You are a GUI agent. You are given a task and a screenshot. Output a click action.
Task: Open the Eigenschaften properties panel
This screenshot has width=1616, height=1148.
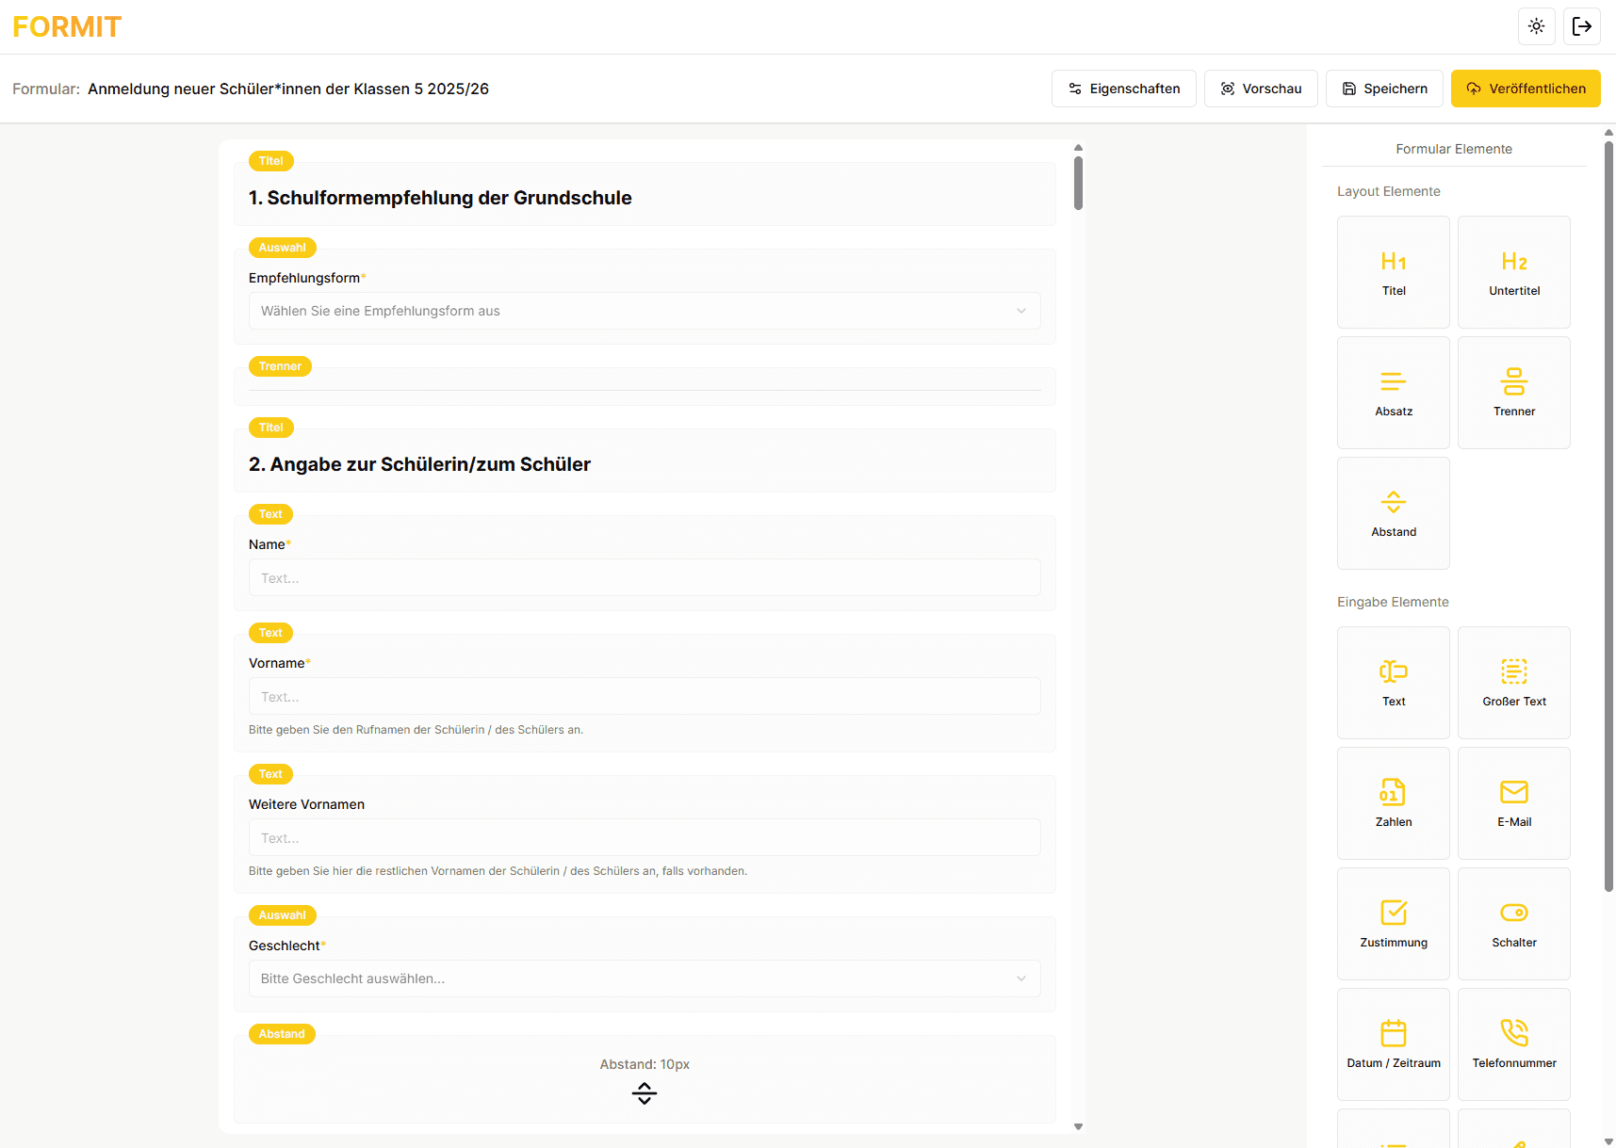tap(1123, 89)
